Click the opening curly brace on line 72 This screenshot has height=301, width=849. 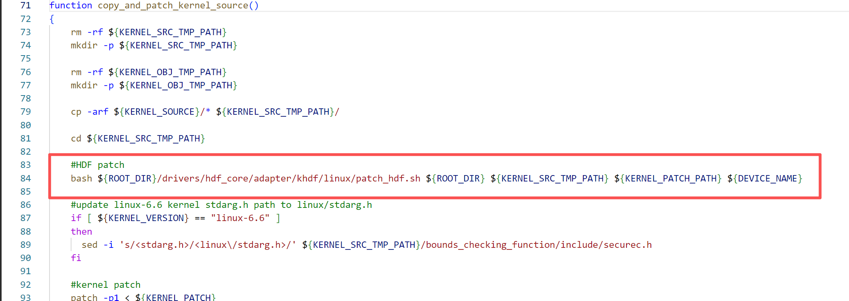point(52,19)
